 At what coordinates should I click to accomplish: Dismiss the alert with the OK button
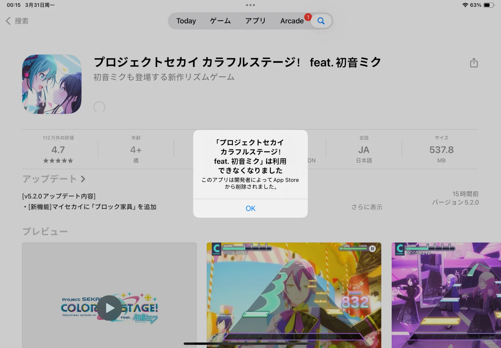(x=251, y=208)
